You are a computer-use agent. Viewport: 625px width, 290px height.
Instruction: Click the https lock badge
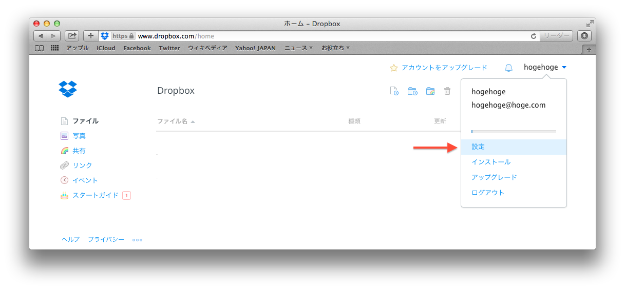(123, 36)
